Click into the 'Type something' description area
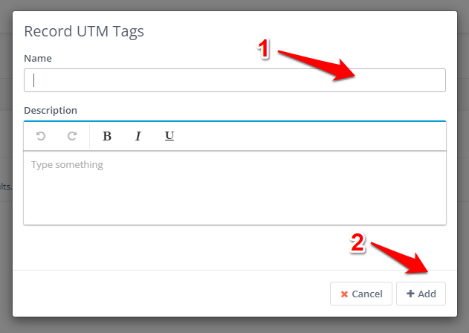Viewport: 469px width, 333px height. [235, 188]
